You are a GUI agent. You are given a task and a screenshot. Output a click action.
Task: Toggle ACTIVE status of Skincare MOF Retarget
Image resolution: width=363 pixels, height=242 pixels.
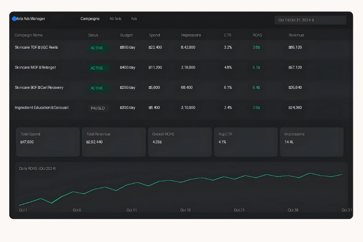97,68
